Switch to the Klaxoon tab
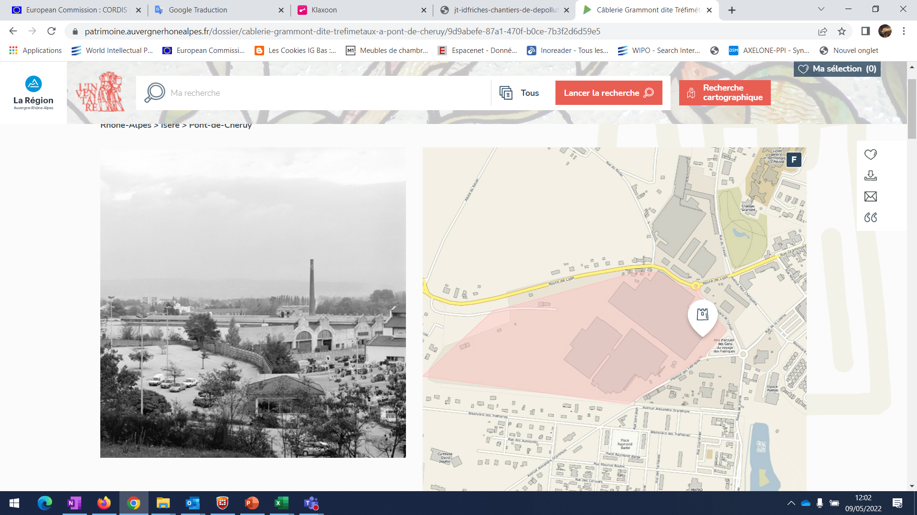The width and height of the screenshot is (917, 515). pyautogui.click(x=324, y=10)
